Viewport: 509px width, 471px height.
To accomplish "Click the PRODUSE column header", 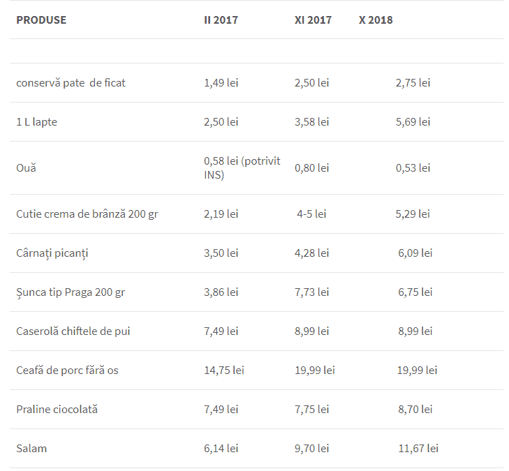I will [x=41, y=20].
